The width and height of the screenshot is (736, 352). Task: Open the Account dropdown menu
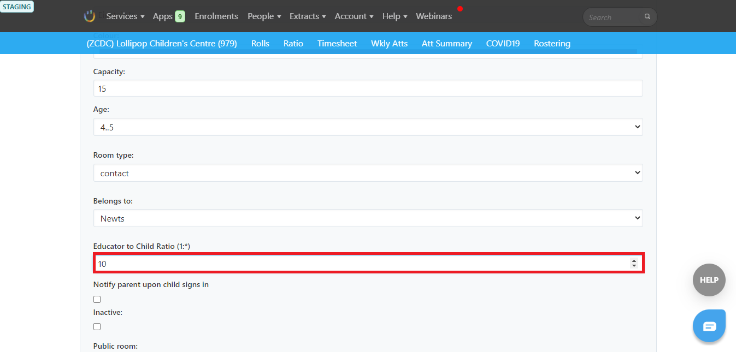pos(354,16)
